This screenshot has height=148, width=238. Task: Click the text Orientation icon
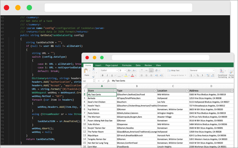click(x=157, y=71)
